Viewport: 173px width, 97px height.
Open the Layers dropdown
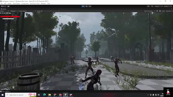pos(158,6)
